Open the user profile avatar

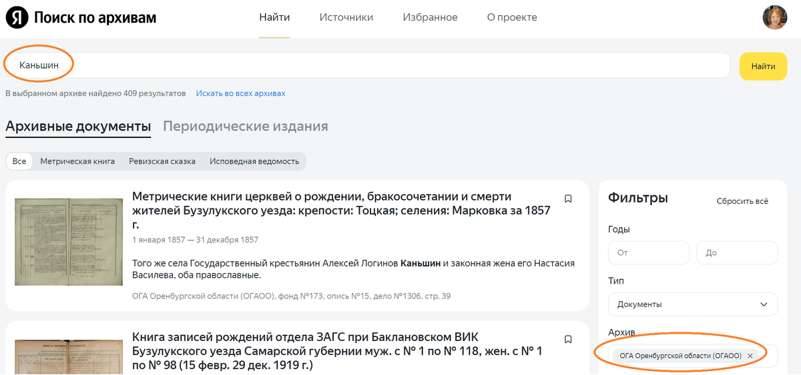775,17
